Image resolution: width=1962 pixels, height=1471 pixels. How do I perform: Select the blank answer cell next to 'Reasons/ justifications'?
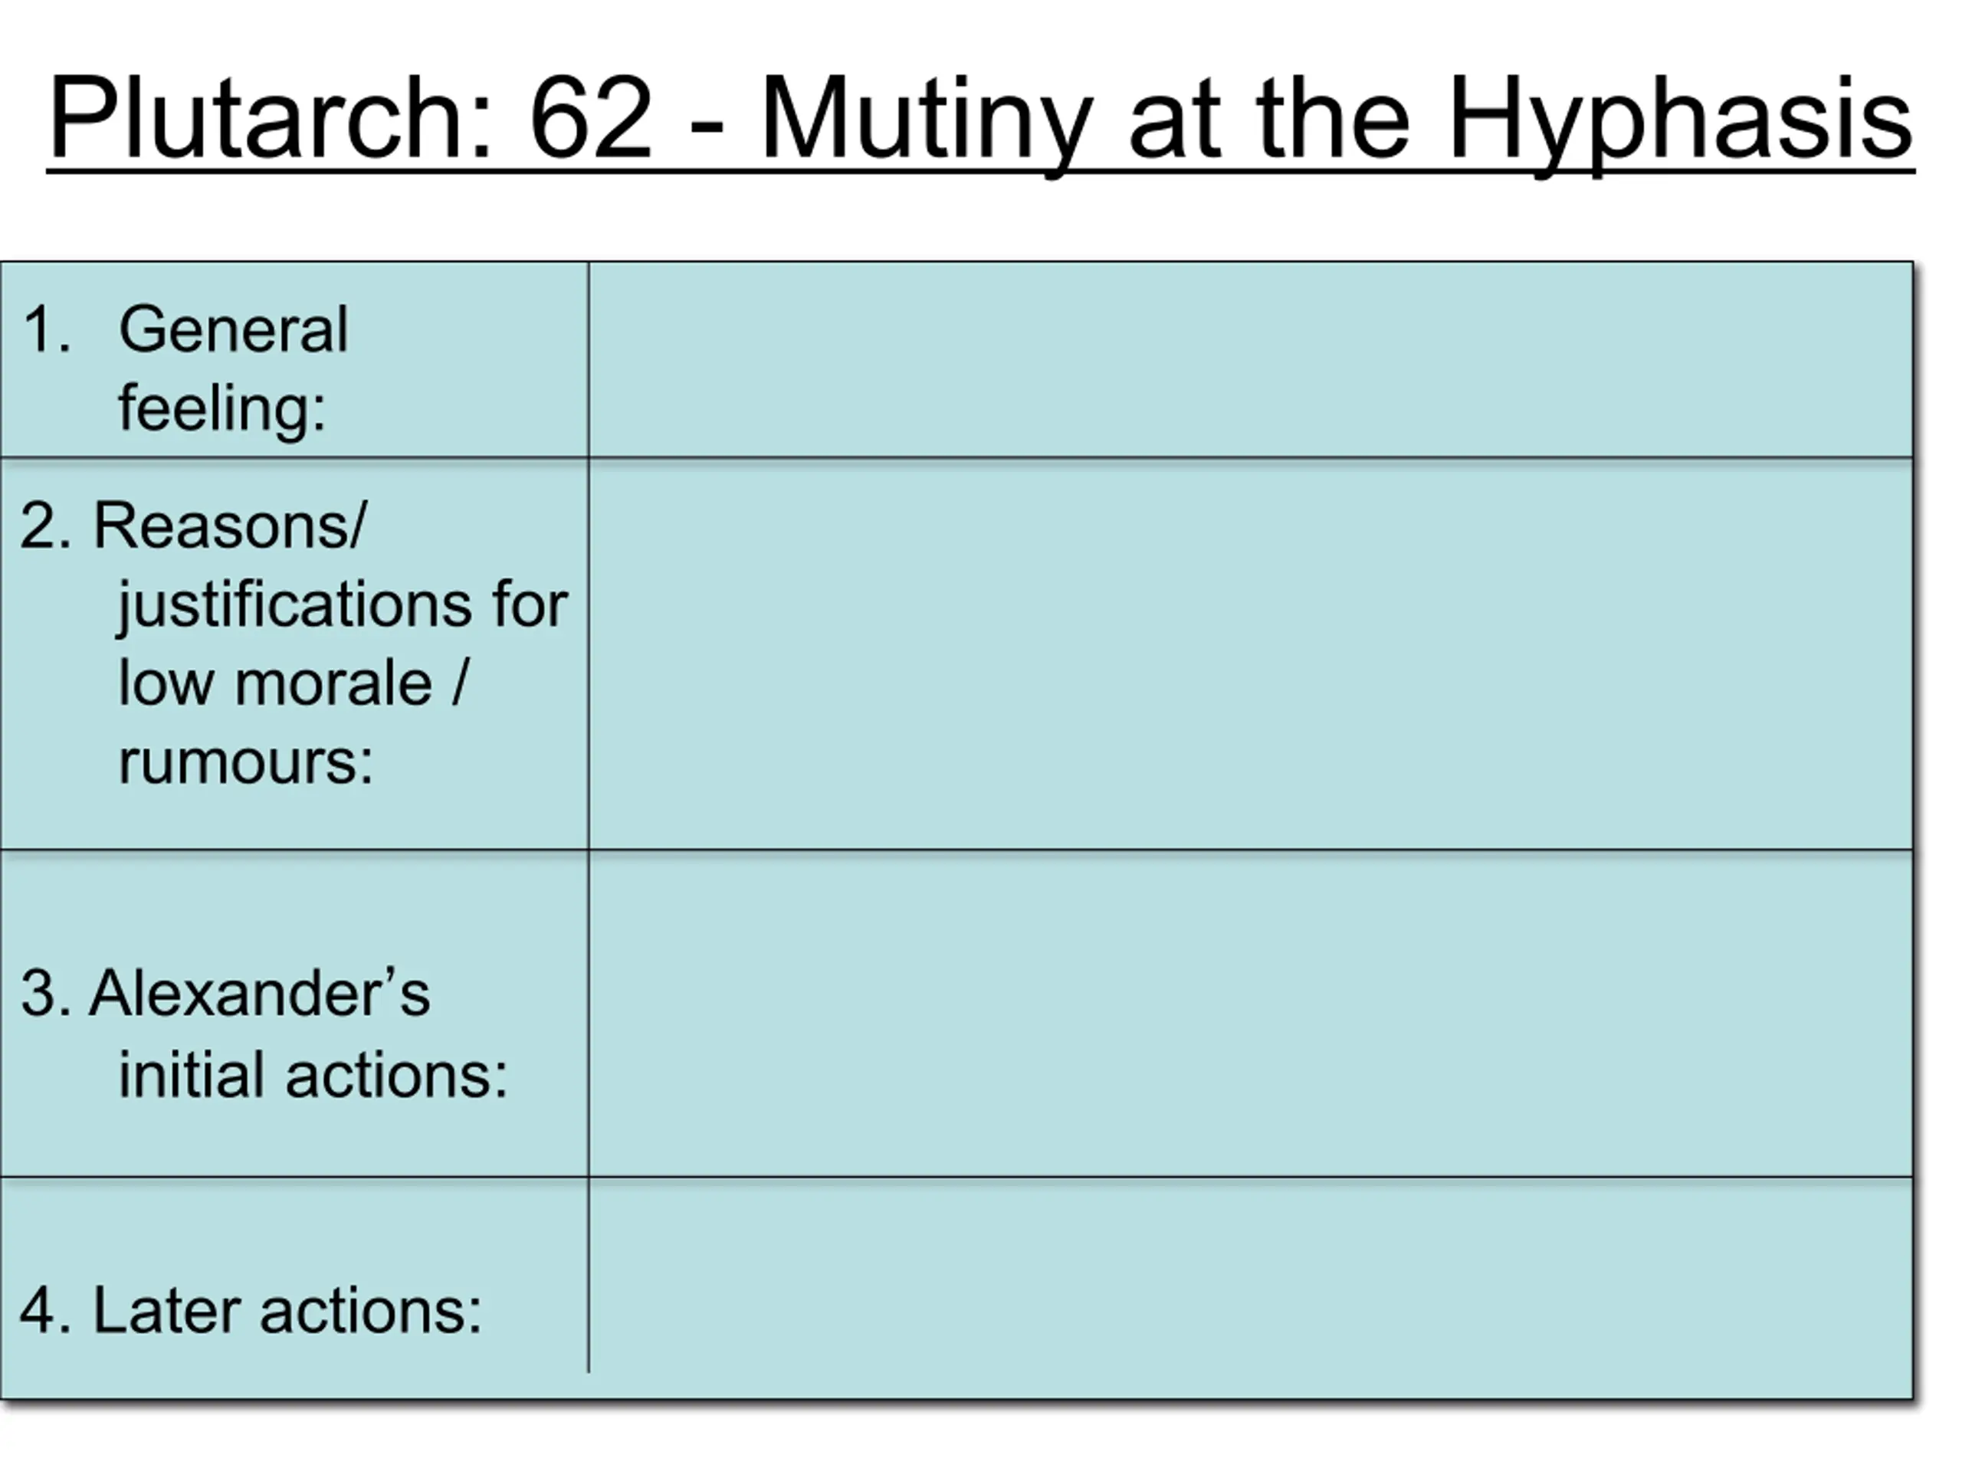pyautogui.click(x=1251, y=654)
